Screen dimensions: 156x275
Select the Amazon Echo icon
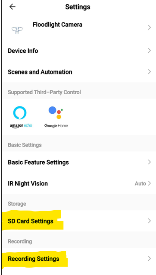pyautogui.click(x=20, y=113)
